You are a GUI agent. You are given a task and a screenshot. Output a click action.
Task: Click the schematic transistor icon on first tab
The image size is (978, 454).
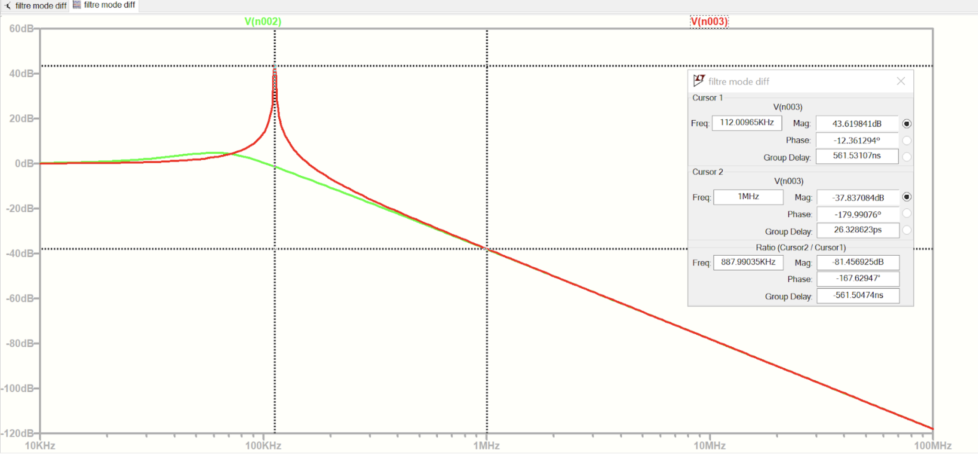tap(8, 6)
